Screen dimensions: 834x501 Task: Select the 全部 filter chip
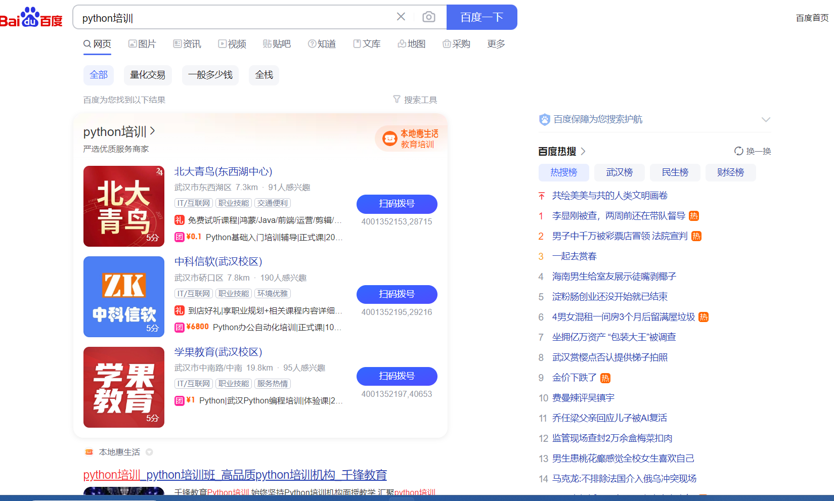99,75
